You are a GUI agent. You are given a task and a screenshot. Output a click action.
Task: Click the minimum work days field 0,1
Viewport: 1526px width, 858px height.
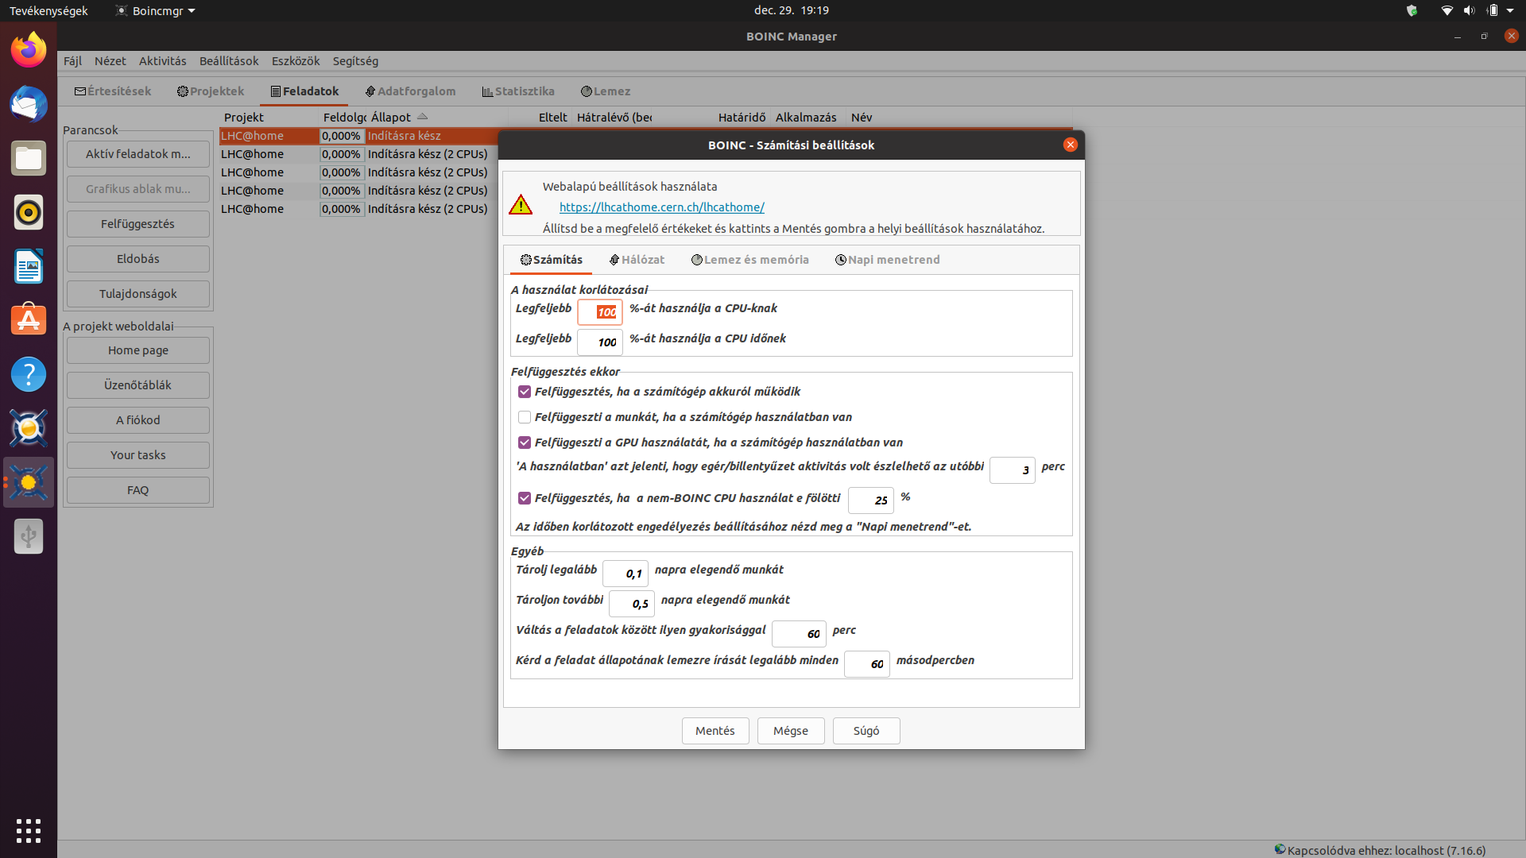626,574
